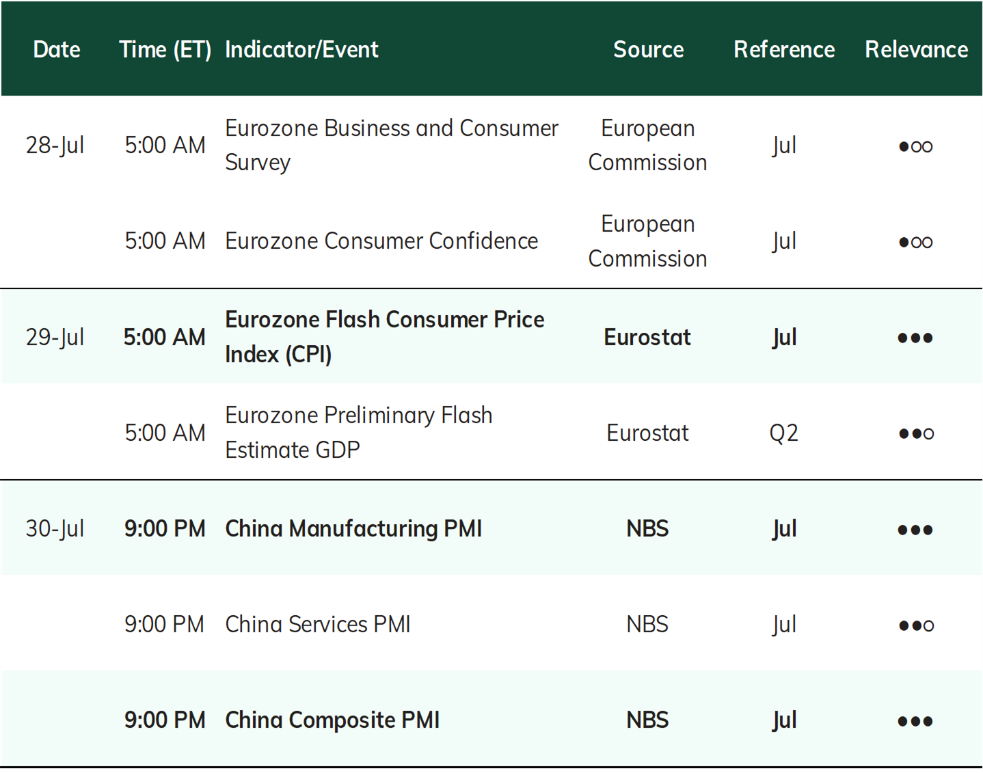
Task: Click the 30-Jul date cell
Action: click(55, 528)
